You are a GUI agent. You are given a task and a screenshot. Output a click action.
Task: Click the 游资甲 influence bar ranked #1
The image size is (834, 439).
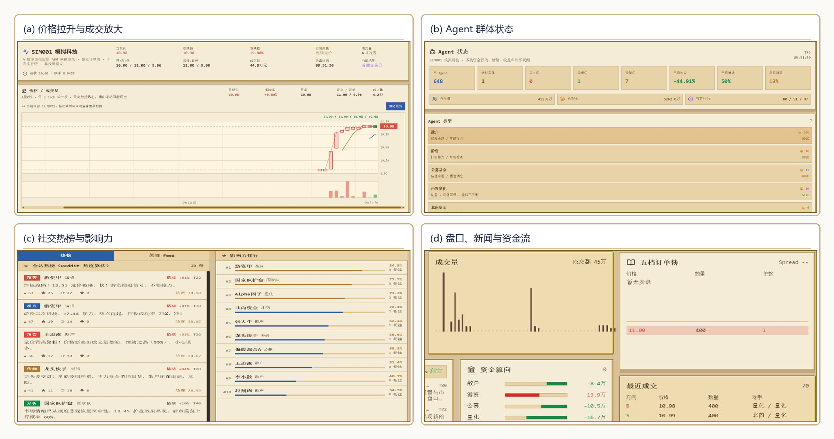(x=298, y=271)
